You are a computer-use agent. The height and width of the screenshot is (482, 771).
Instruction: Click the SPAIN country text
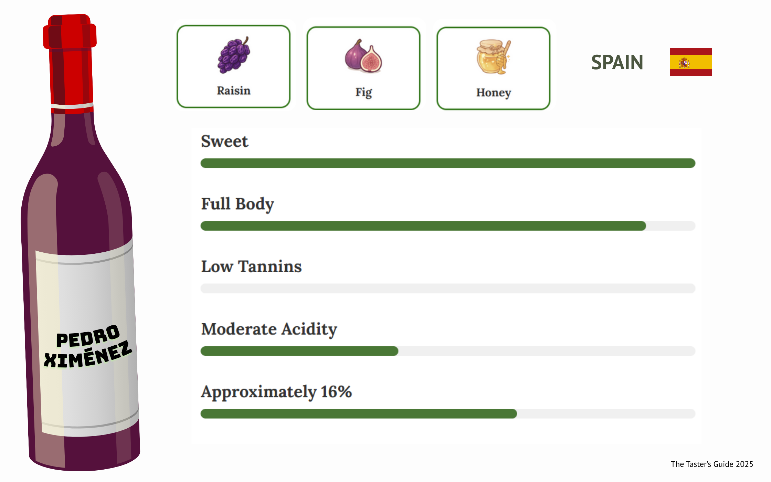point(617,62)
